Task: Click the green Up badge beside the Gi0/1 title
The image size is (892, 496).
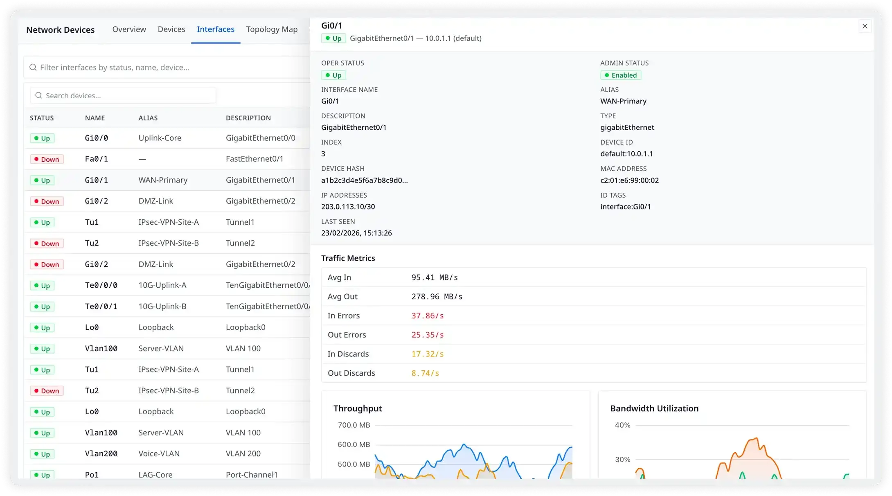Action: (333, 38)
